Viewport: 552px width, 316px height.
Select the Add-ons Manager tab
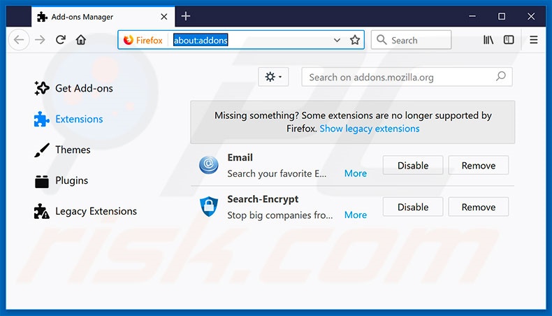pos(103,17)
